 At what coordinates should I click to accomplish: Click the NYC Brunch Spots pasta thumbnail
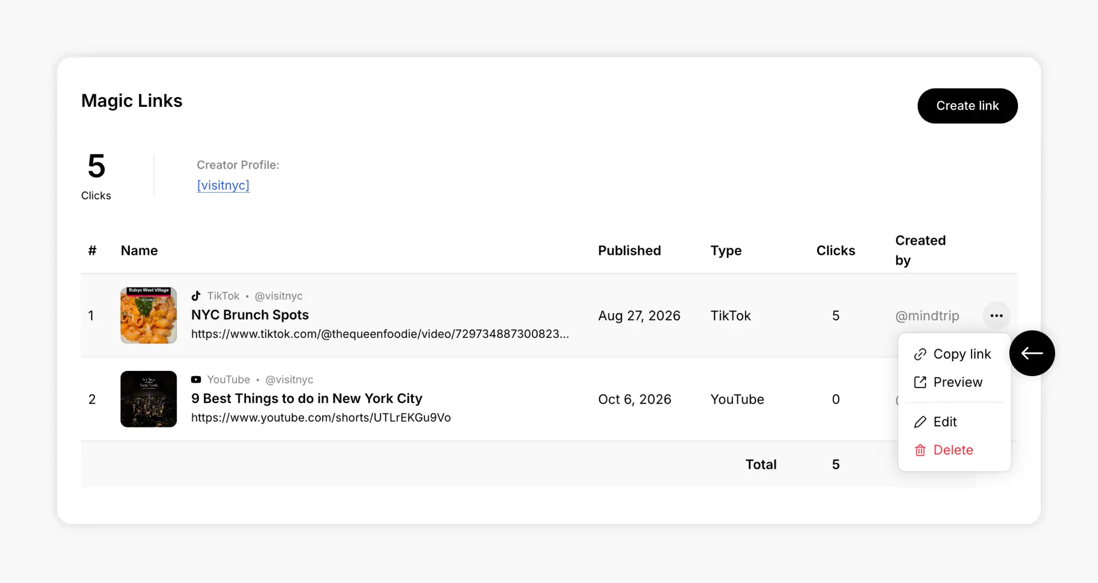pos(149,316)
